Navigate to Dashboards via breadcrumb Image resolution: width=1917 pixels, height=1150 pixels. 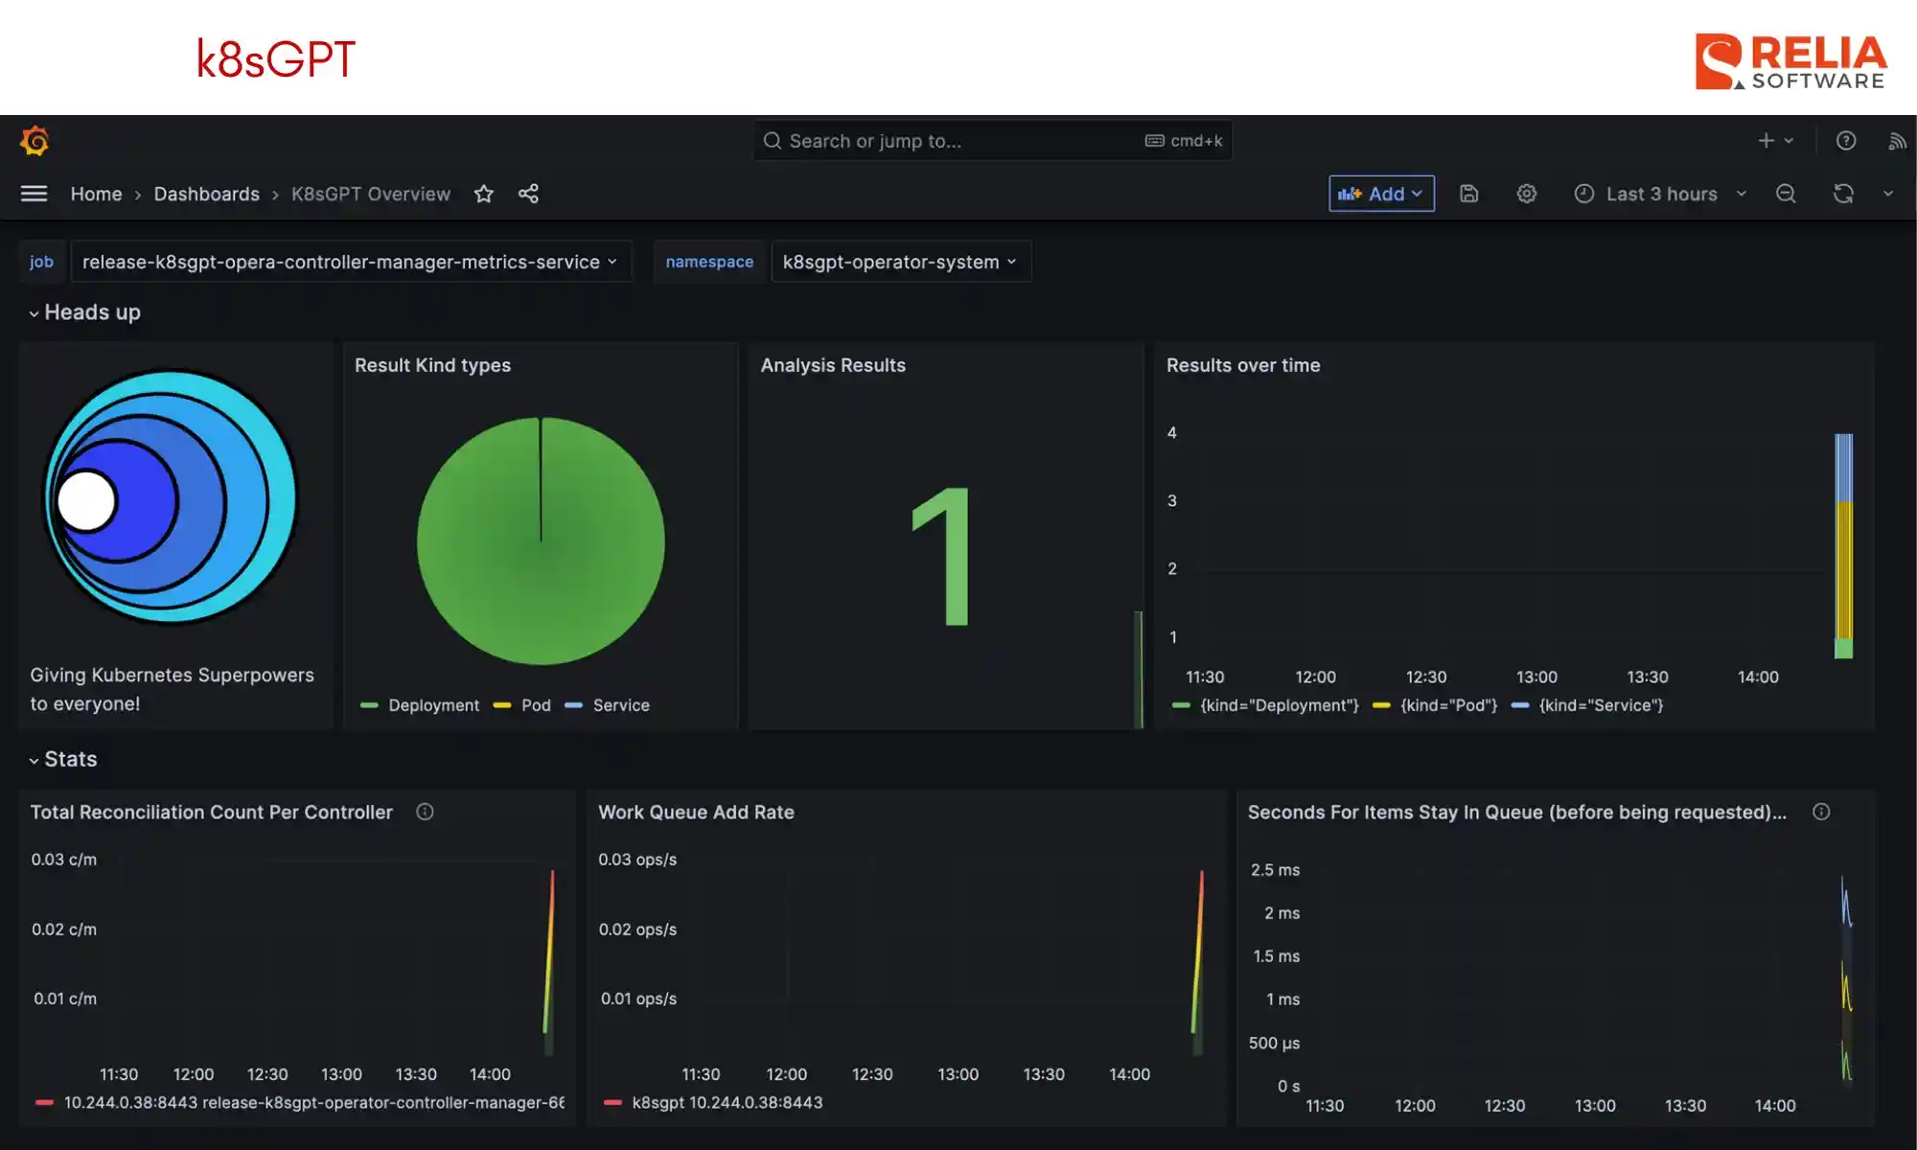pyautogui.click(x=206, y=194)
